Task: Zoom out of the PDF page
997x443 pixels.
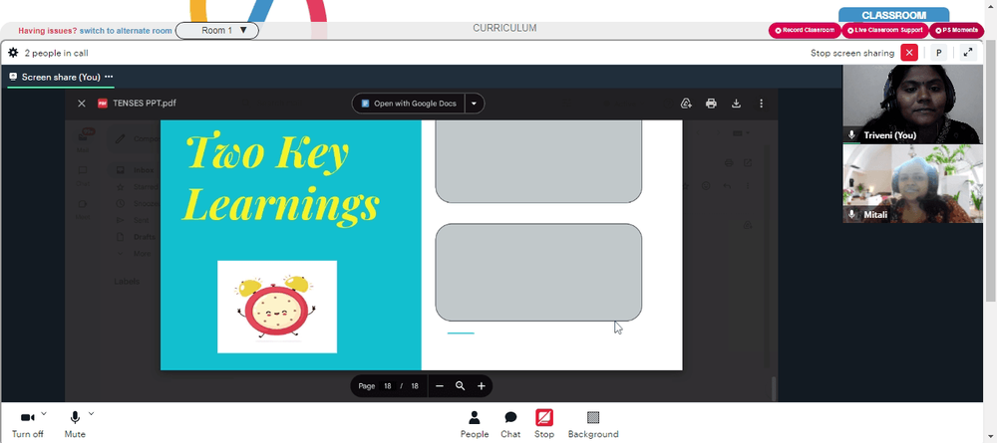Action: tap(440, 386)
